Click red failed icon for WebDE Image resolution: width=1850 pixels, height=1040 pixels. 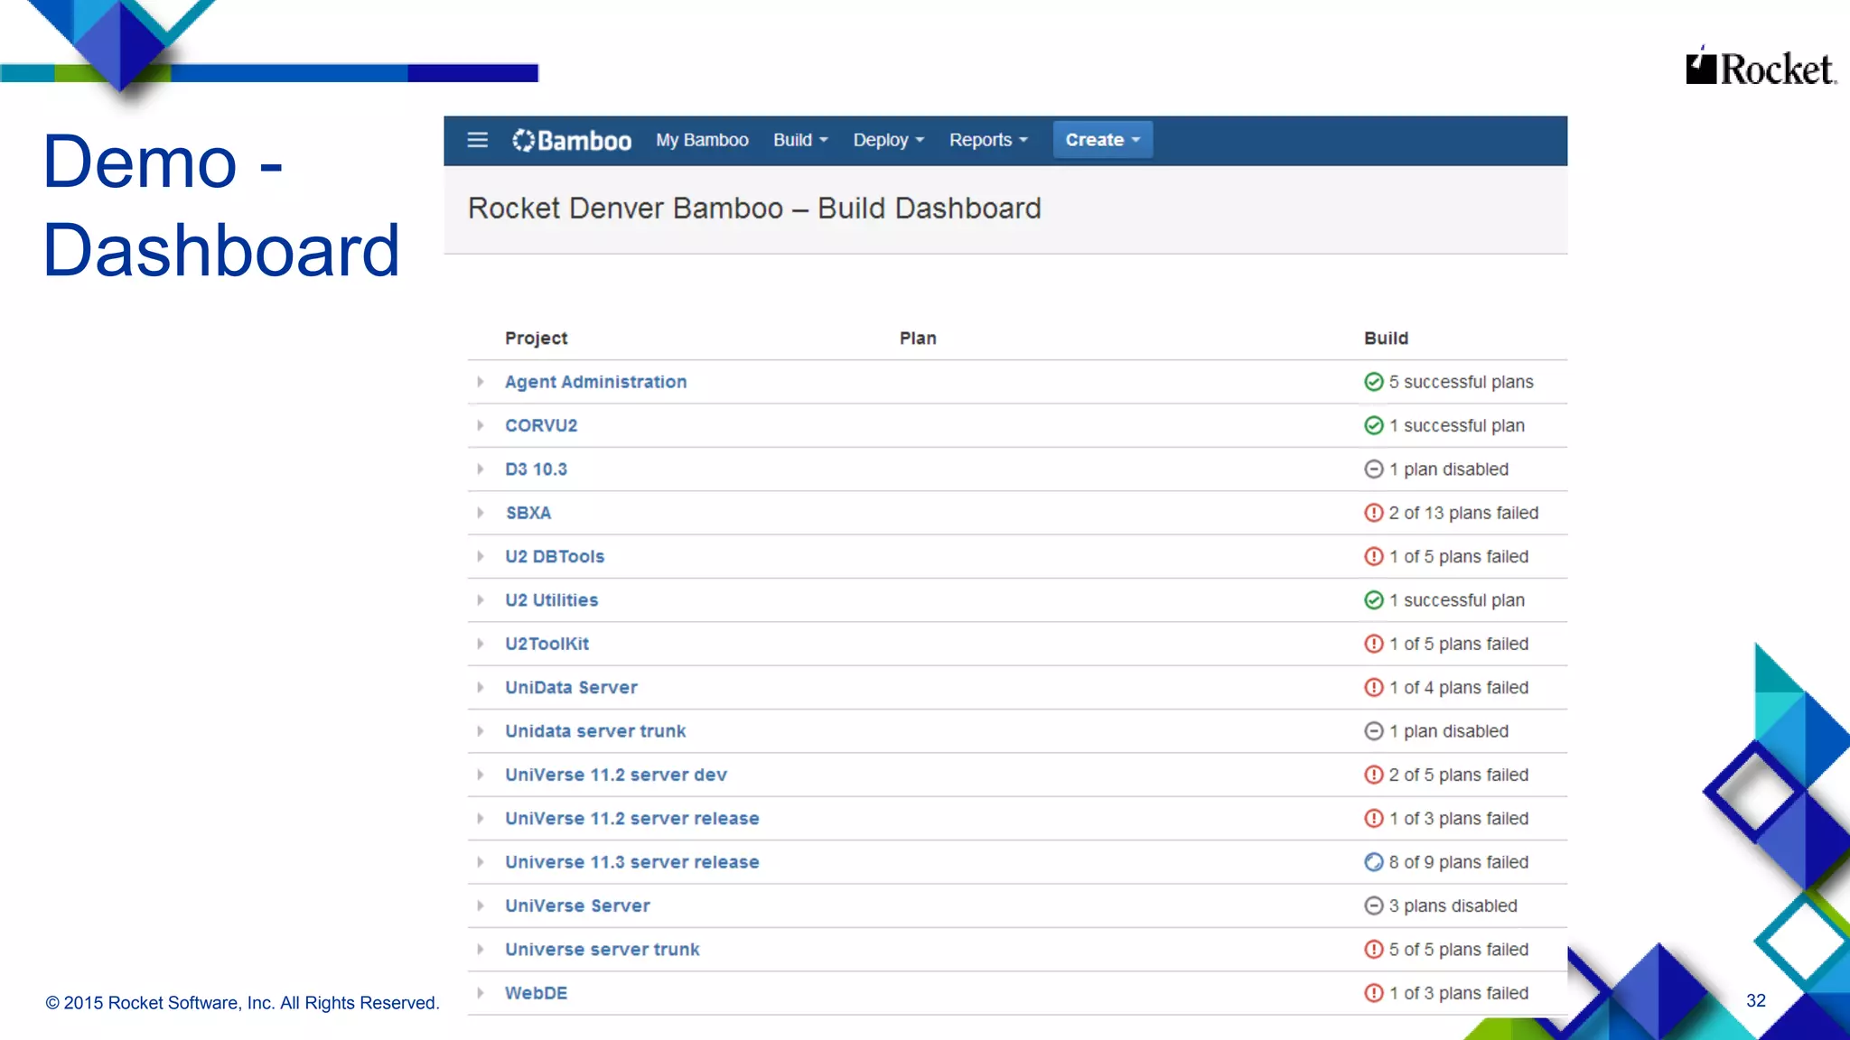[1374, 993]
